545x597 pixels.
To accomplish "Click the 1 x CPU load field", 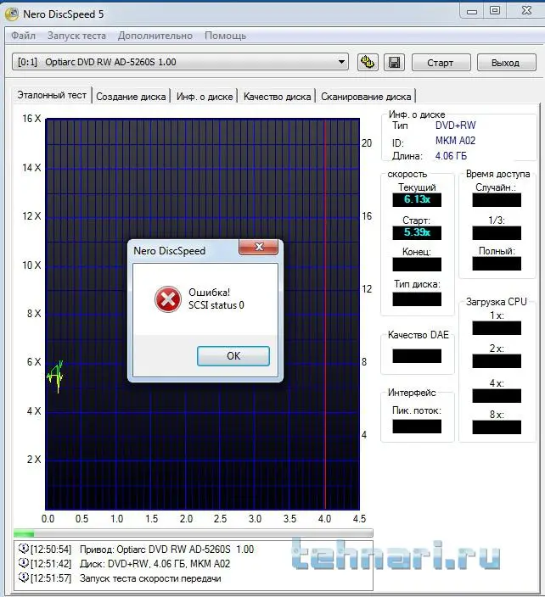I will pyautogui.click(x=497, y=328).
